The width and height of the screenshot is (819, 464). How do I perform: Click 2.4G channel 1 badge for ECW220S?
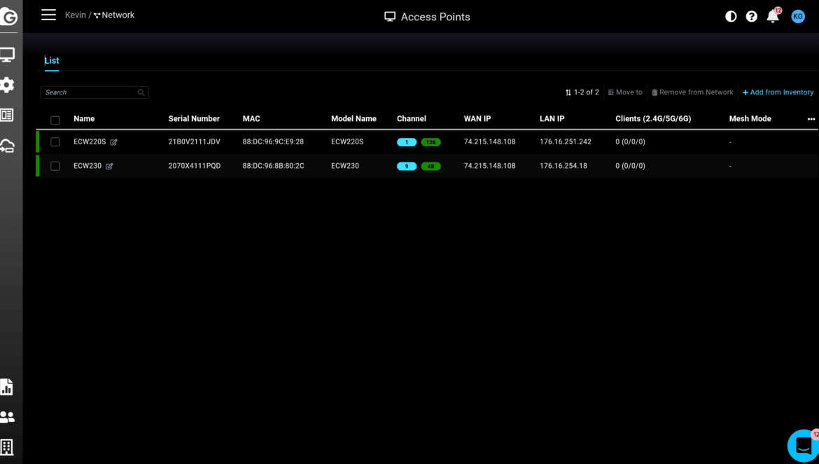coord(407,142)
